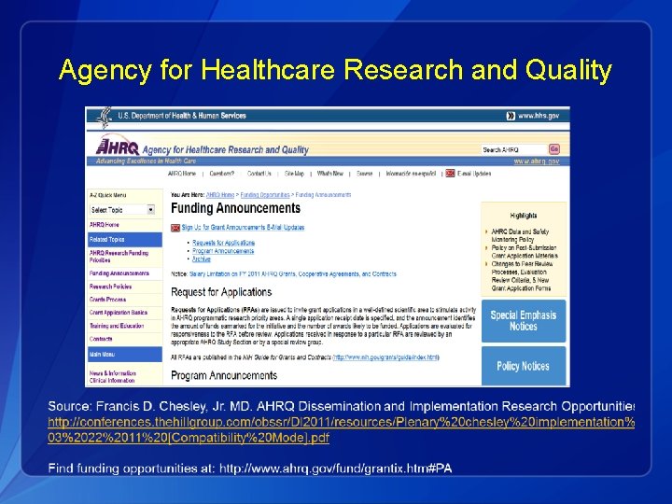Image resolution: width=672 pixels, height=504 pixels.
Task: Select Contact Us in top navigation
Action: (259, 174)
